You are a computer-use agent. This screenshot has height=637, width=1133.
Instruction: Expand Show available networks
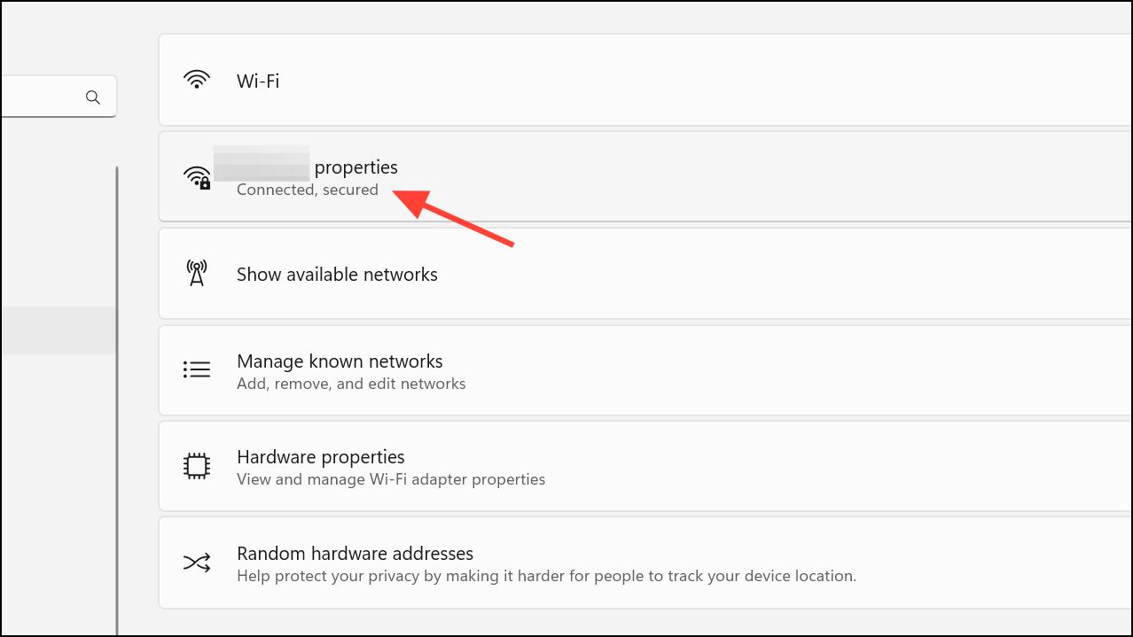click(x=337, y=275)
